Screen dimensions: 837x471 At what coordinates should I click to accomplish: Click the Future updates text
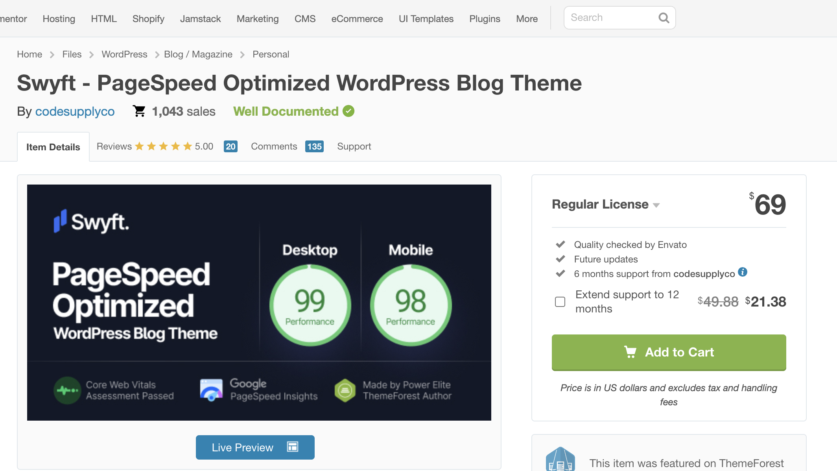(x=606, y=259)
